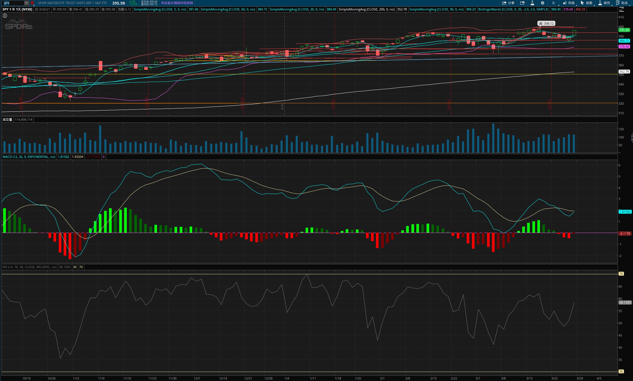Click the 30 oversold RSI axis label
This screenshot has height=381, width=633.
[x=621, y=371]
